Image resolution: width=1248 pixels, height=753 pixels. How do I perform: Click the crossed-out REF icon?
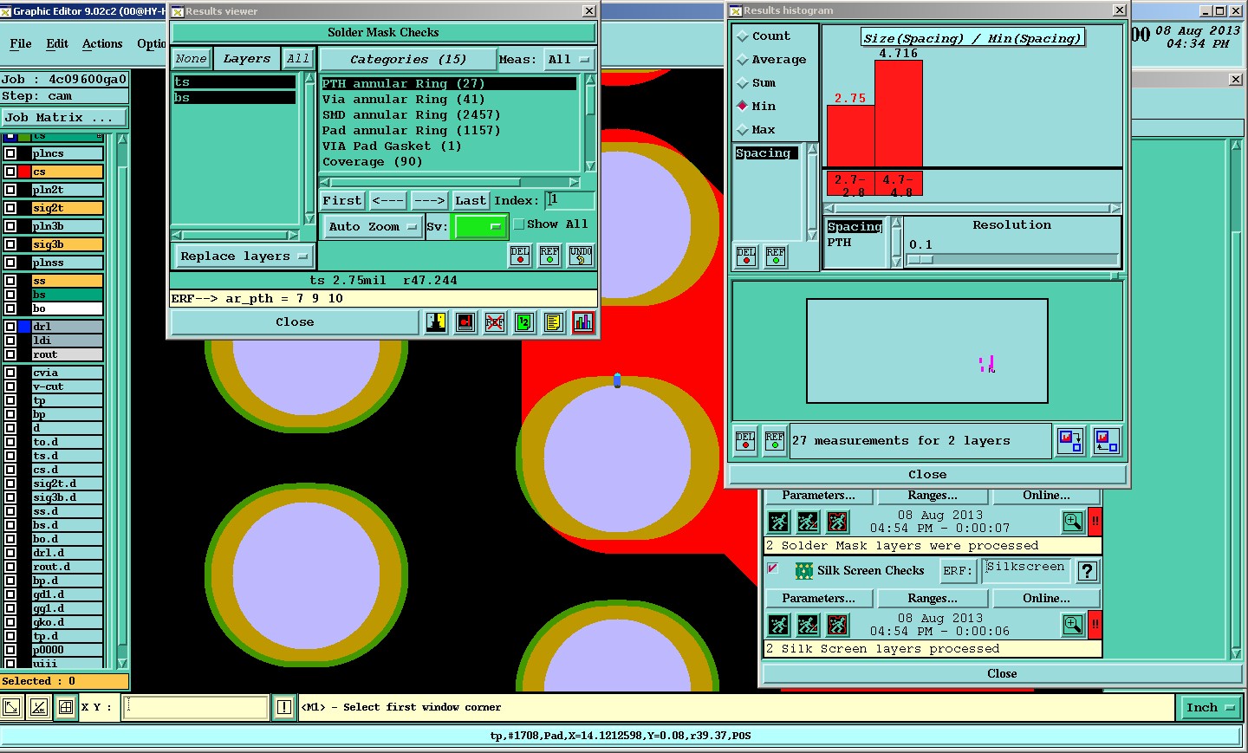[495, 322]
